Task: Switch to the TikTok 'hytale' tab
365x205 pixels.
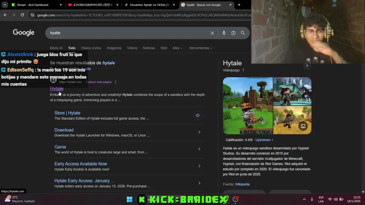Action: coord(149,5)
